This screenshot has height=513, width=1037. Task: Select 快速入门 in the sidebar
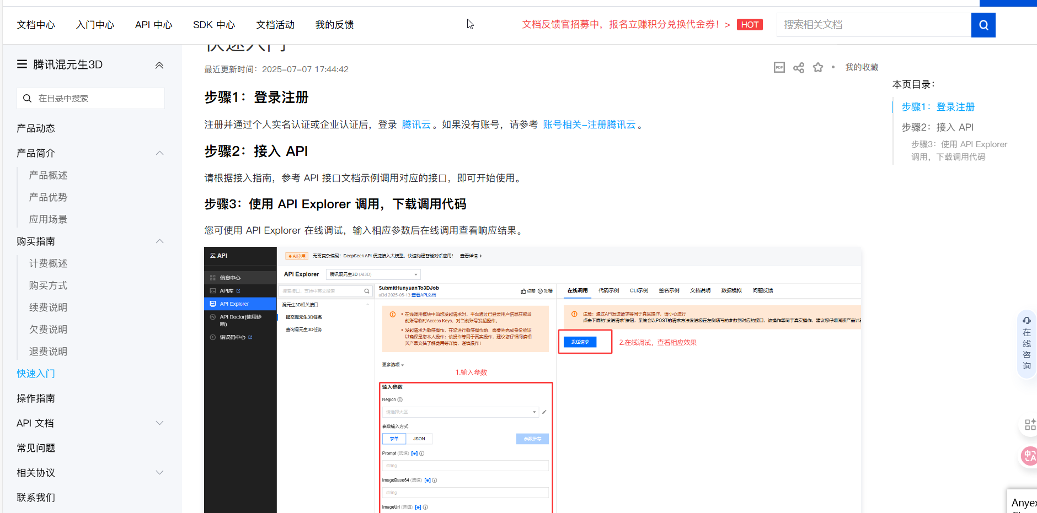(36, 374)
